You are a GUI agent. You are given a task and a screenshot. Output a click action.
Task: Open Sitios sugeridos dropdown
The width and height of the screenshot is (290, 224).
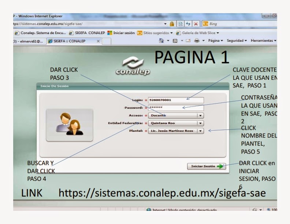(155, 33)
